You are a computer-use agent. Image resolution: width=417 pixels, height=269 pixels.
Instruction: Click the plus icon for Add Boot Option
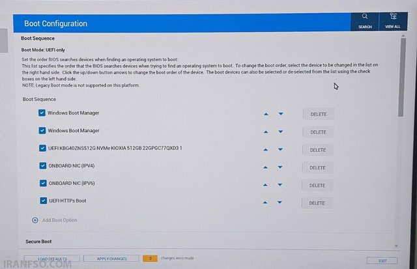(x=35, y=220)
